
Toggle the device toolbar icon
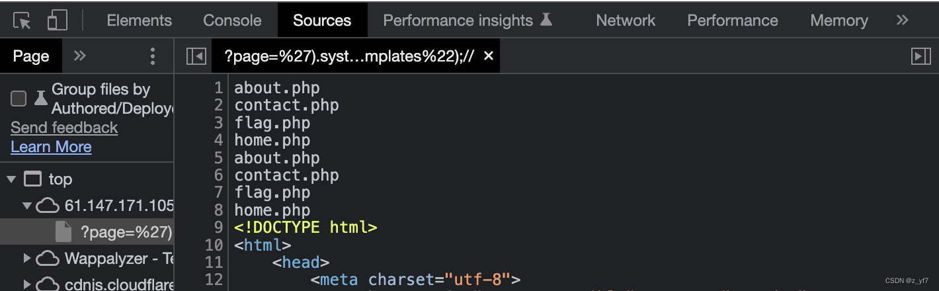(58, 21)
